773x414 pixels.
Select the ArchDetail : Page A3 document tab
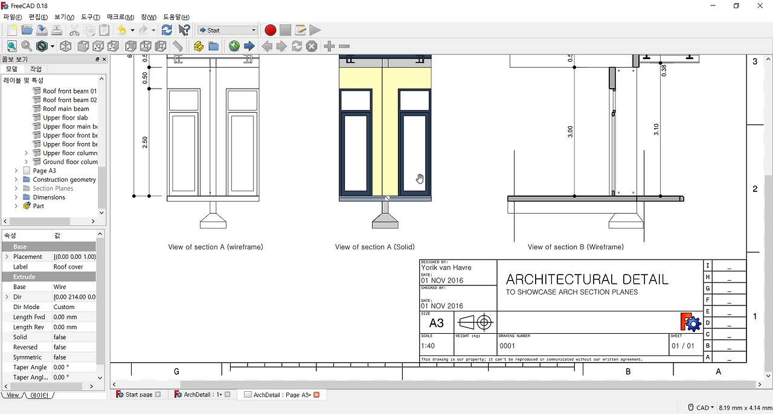tap(281, 394)
